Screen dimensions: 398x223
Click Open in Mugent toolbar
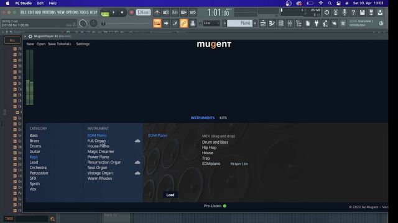click(41, 44)
